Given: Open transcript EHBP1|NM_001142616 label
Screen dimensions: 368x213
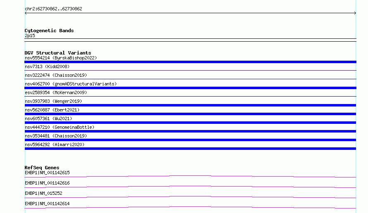Looking at the screenshot, I should click(47, 183).
